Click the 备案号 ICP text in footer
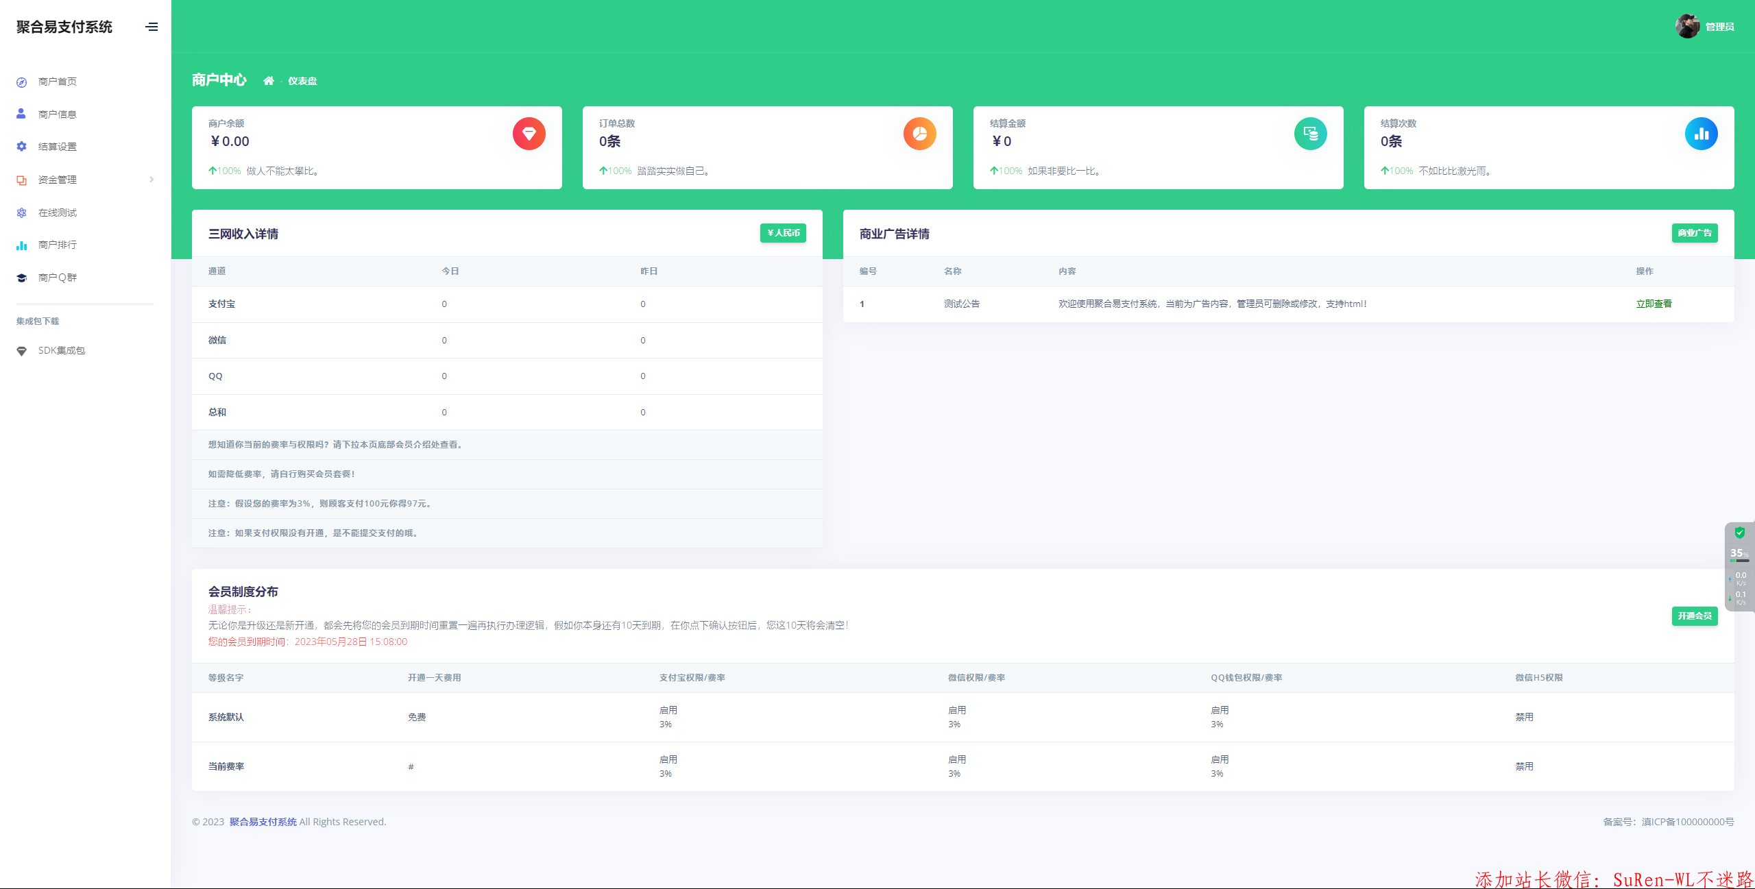This screenshot has width=1755, height=889. point(1669,822)
